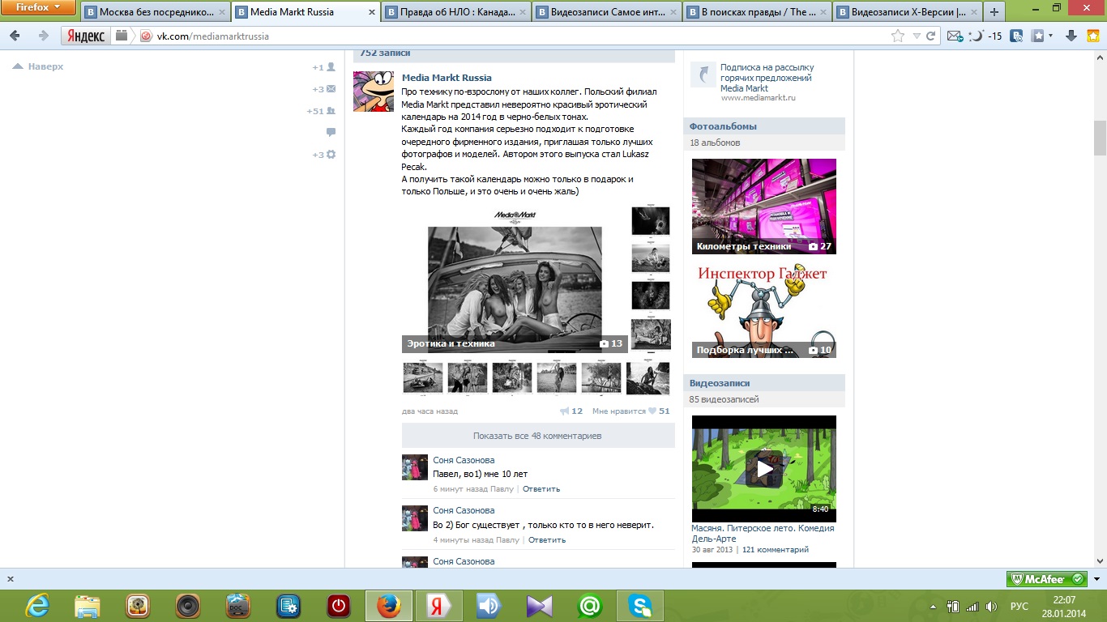Play the Масяня video thumbnail
The height and width of the screenshot is (622, 1107).
coord(764,468)
